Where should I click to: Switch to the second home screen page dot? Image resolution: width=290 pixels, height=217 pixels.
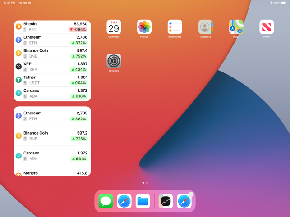tap(147, 183)
